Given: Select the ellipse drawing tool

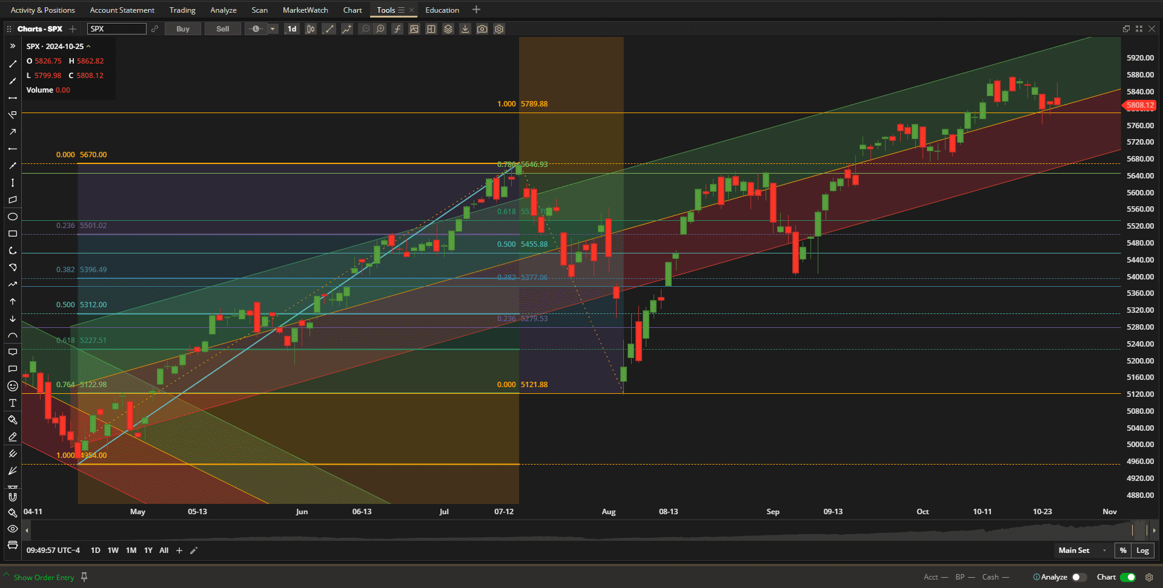Looking at the screenshot, I should [x=13, y=217].
